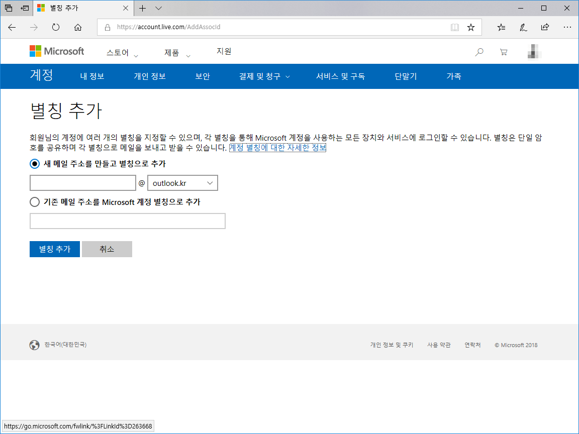
Task: Click the 취소 button
Action: pyautogui.click(x=107, y=249)
